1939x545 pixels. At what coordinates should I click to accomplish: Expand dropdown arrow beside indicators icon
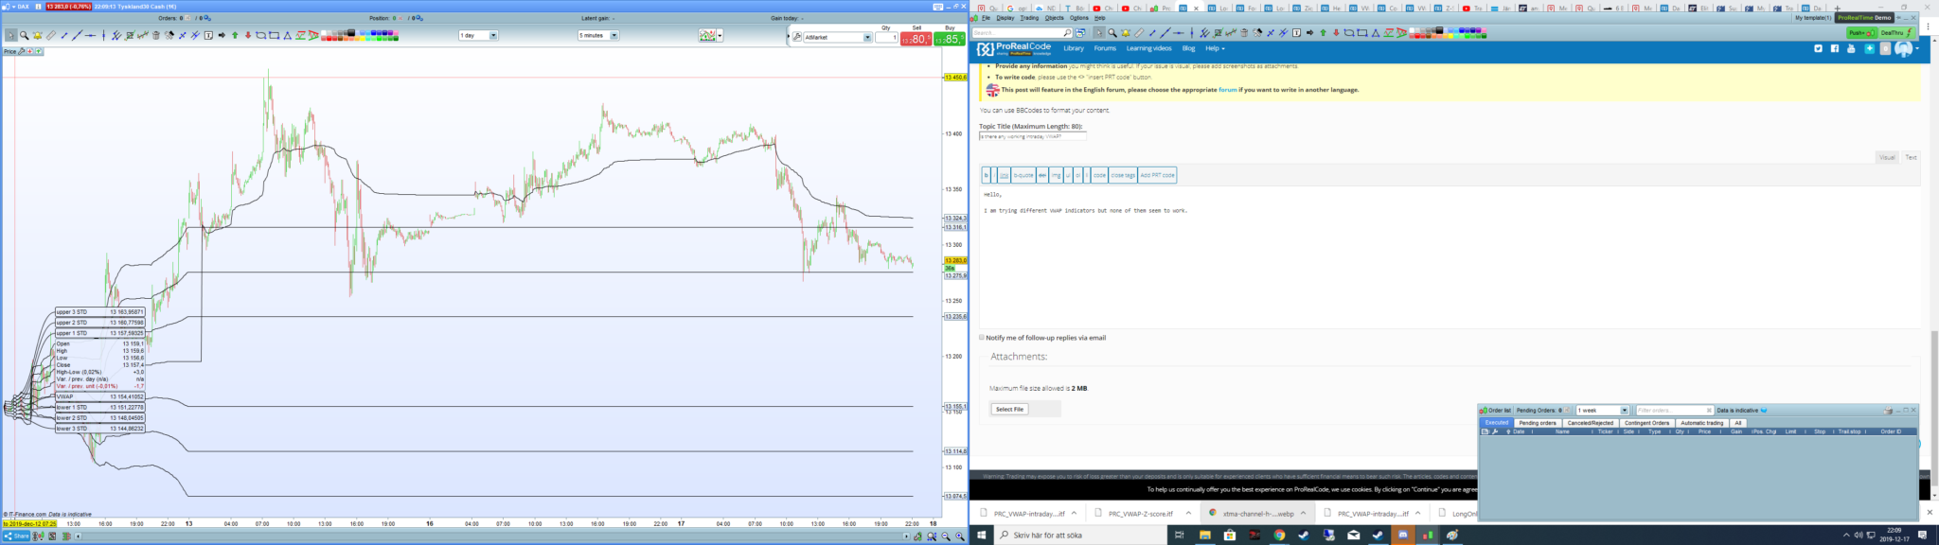click(x=720, y=36)
